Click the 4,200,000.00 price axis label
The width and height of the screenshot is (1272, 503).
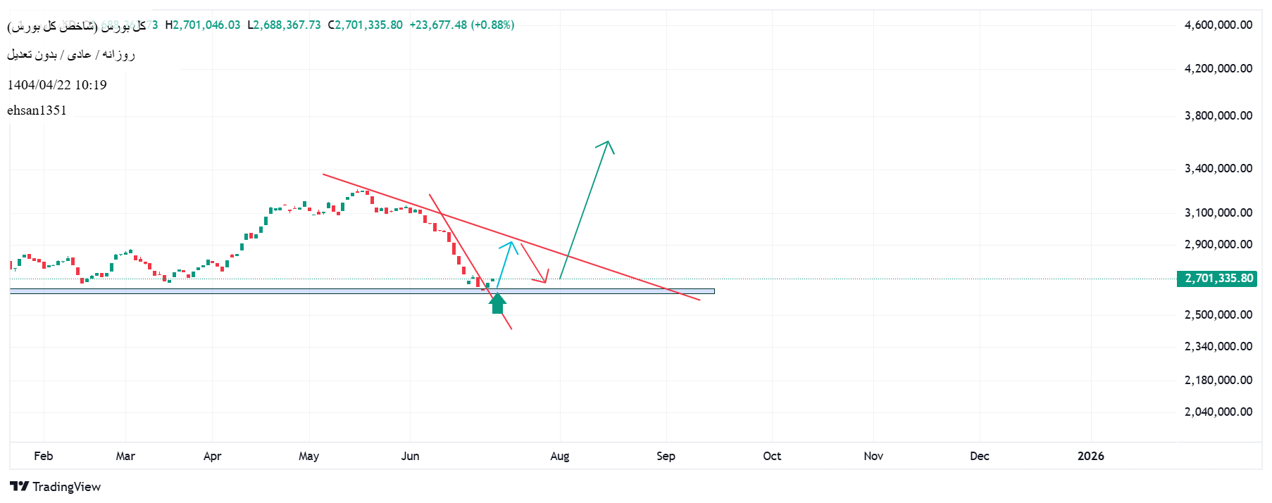point(1218,68)
